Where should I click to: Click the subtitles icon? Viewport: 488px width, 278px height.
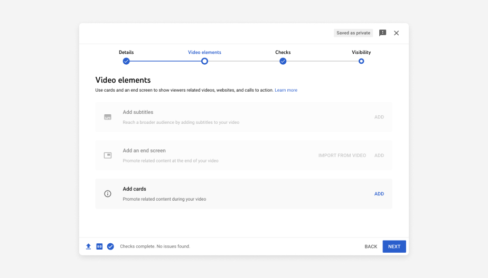108,117
